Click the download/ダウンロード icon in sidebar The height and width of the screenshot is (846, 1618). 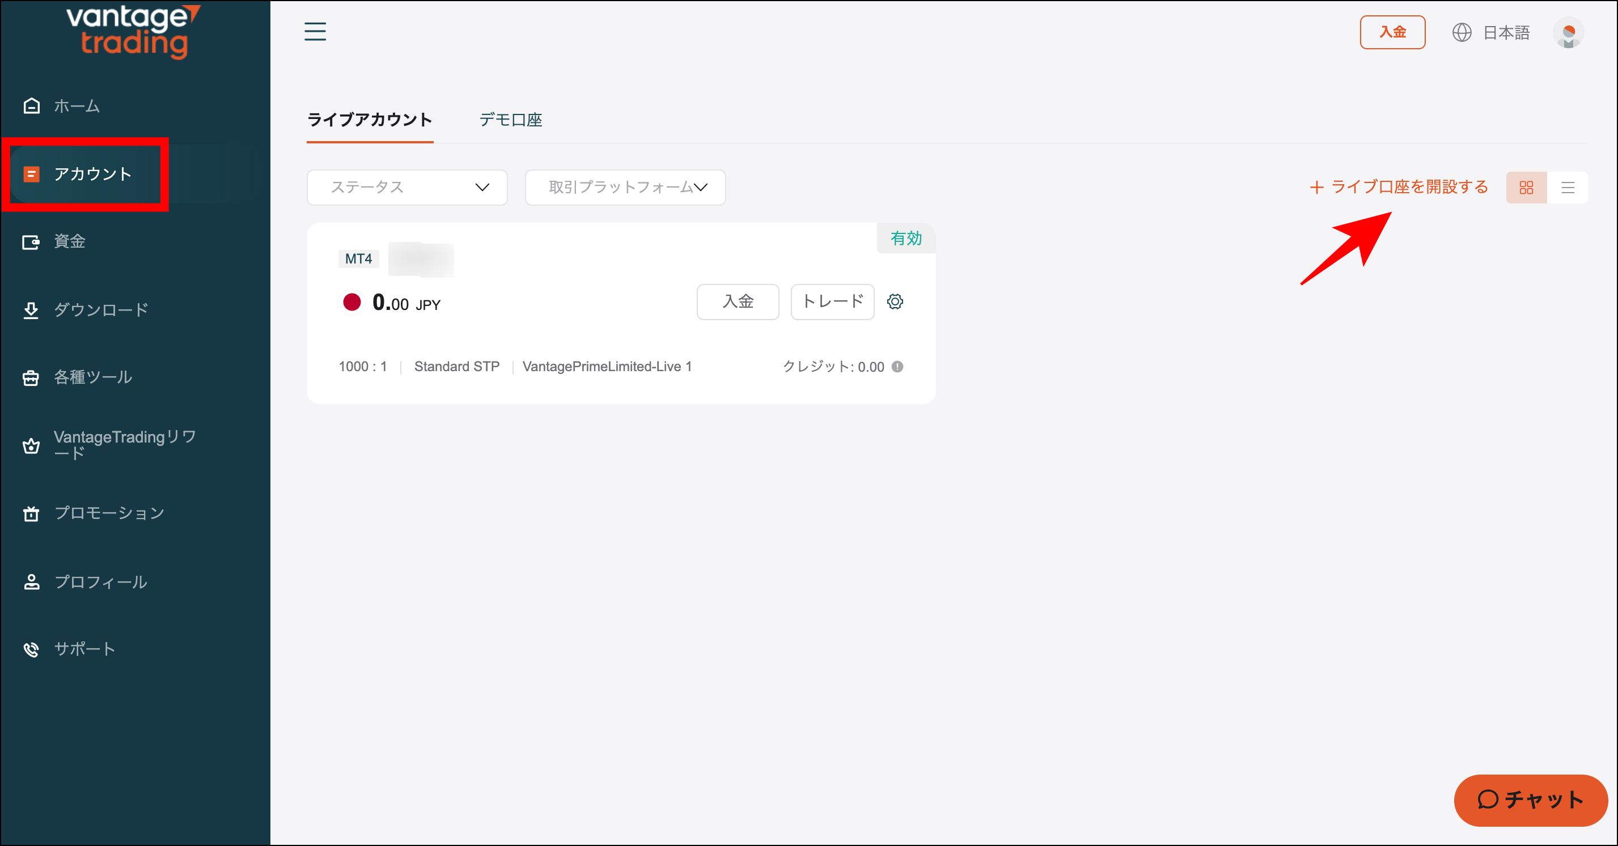pyautogui.click(x=31, y=309)
